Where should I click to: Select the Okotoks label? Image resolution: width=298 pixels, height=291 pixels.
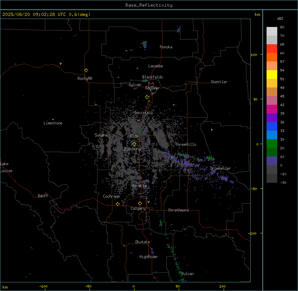coord(142,242)
